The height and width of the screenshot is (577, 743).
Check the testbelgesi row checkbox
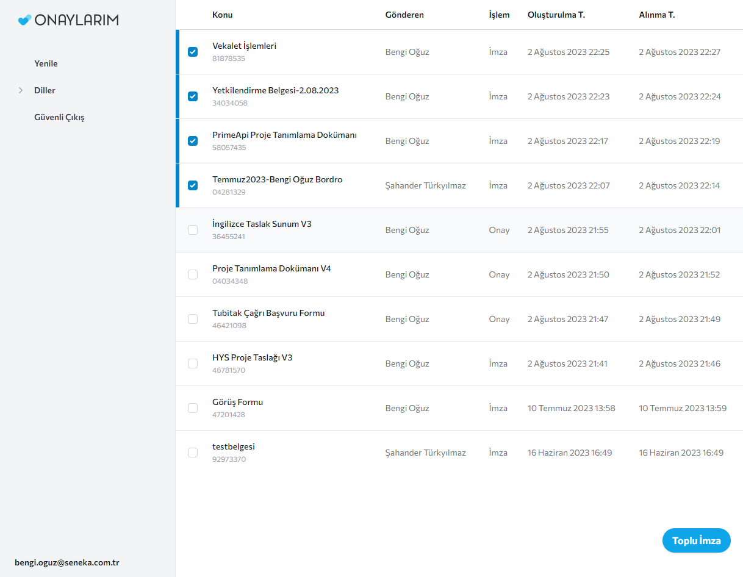pyautogui.click(x=193, y=453)
